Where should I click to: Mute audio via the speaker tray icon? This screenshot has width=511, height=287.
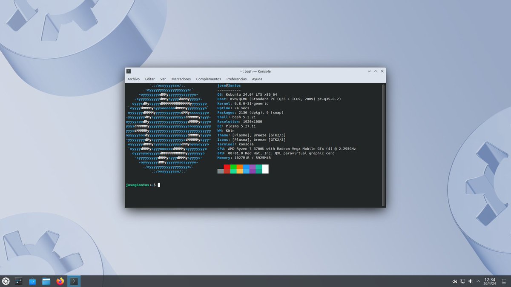coord(470,281)
